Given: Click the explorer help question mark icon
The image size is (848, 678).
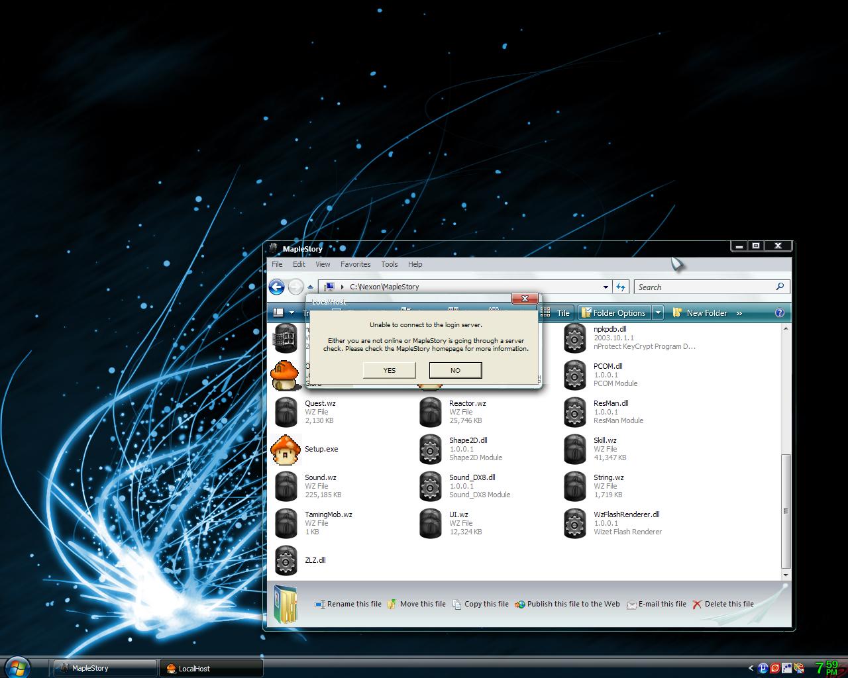Looking at the screenshot, I should 779,313.
